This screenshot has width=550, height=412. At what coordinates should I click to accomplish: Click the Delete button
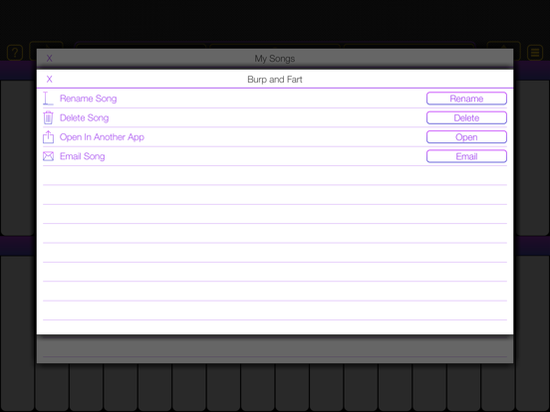click(x=466, y=117)
